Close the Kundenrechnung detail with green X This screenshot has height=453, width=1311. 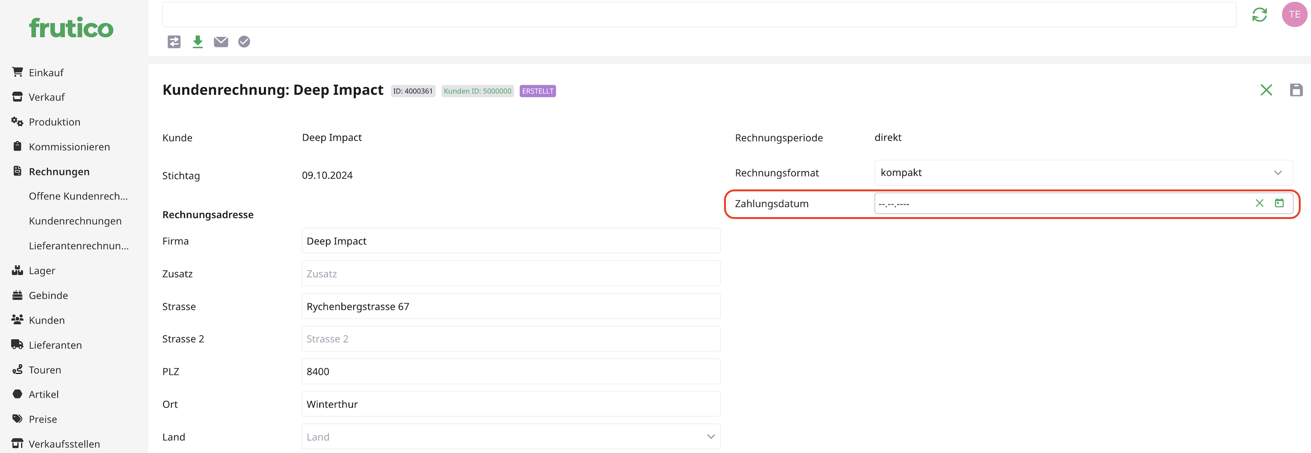pos(1266,91)
